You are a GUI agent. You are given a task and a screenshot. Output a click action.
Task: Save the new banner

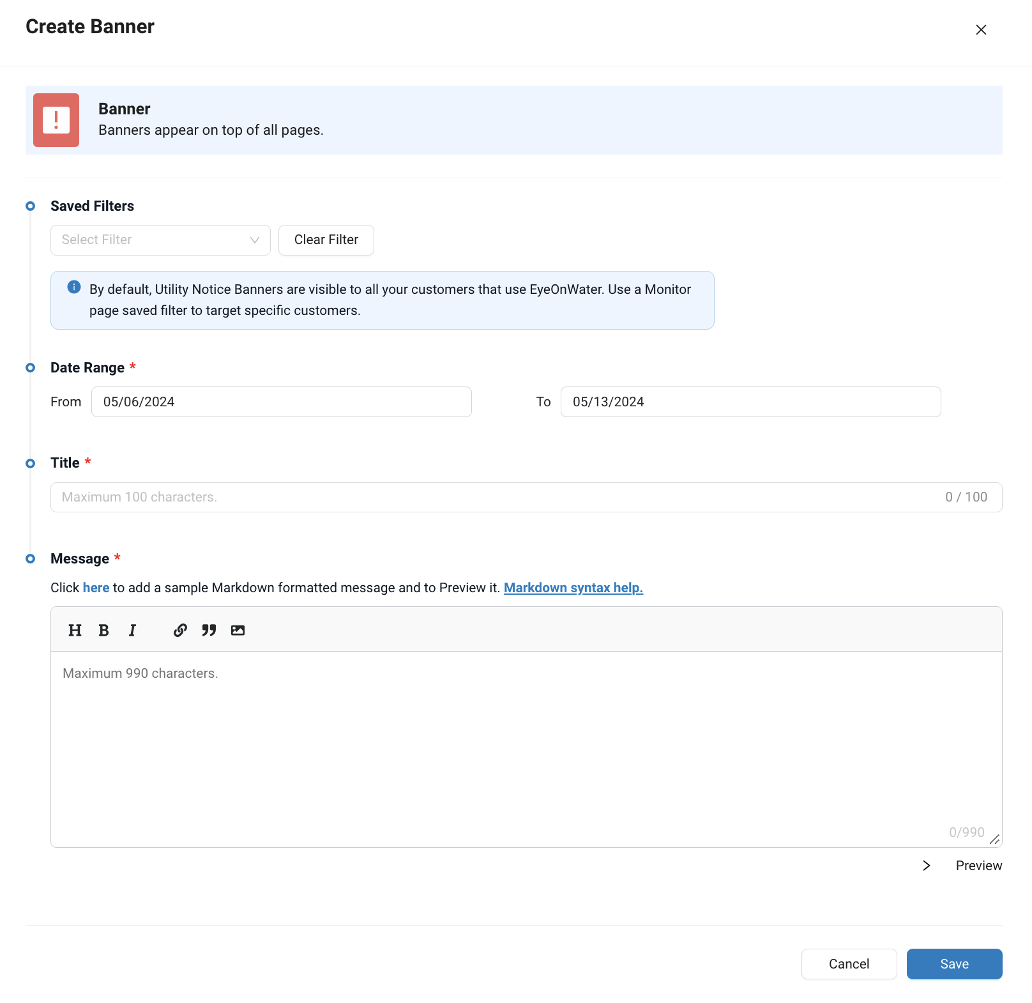point(954,964)
